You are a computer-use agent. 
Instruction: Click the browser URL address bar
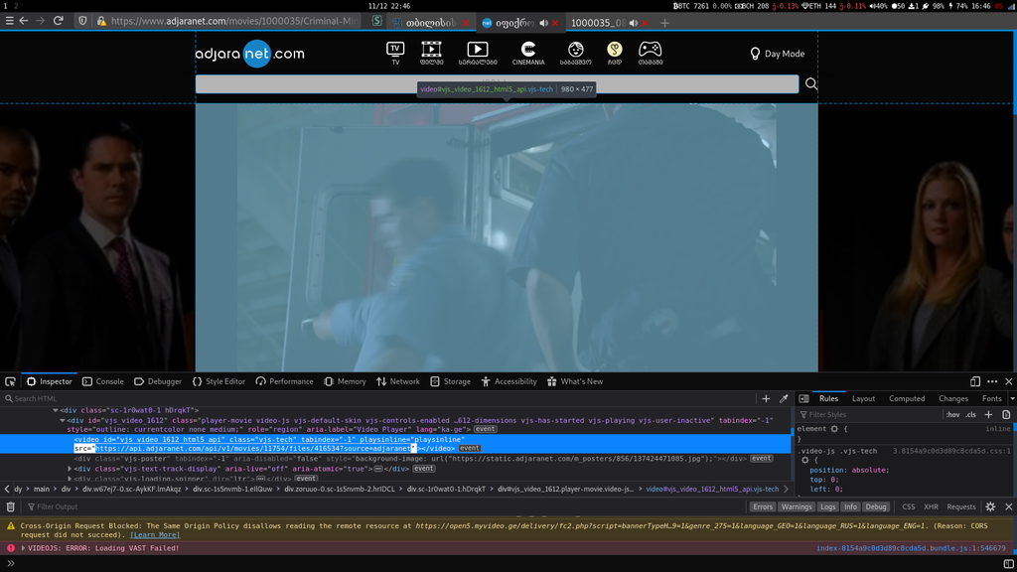pos(233,21)
